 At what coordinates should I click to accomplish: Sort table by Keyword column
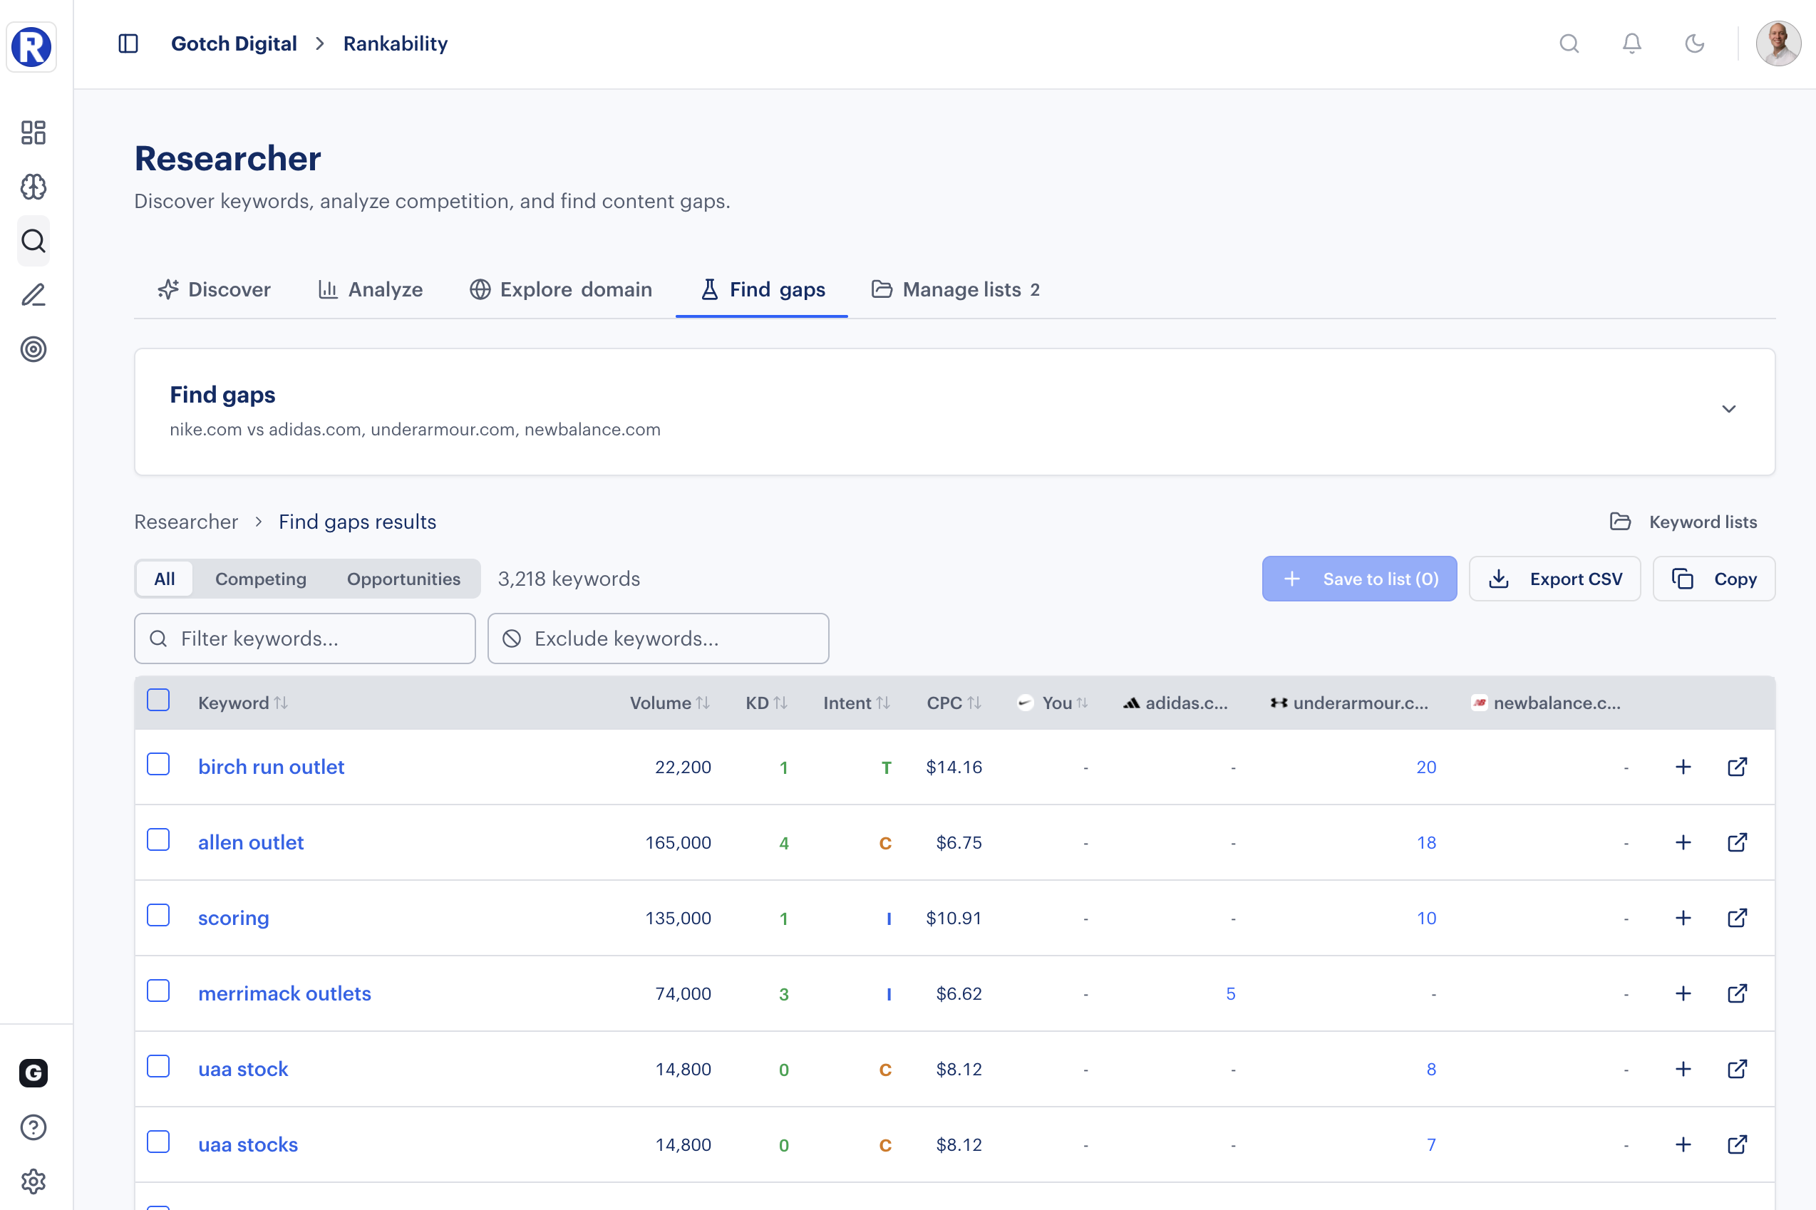(243, 703)
